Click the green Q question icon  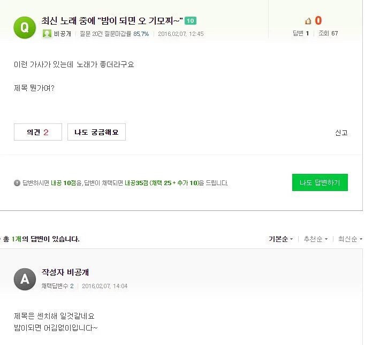click(x=25, y=25)
